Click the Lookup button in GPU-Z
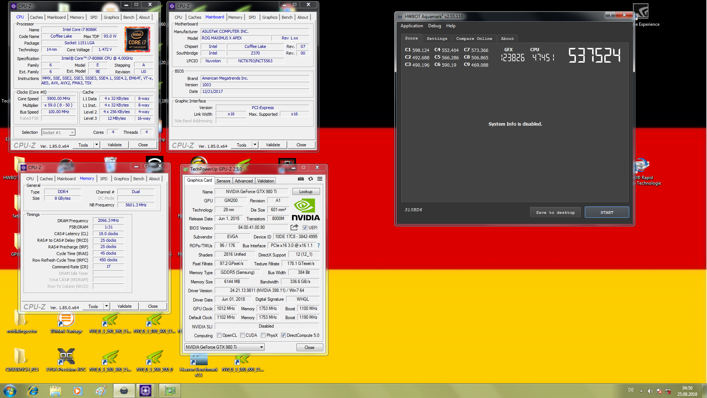The width and height of the screenshot is (707, 398). point(306,192)
